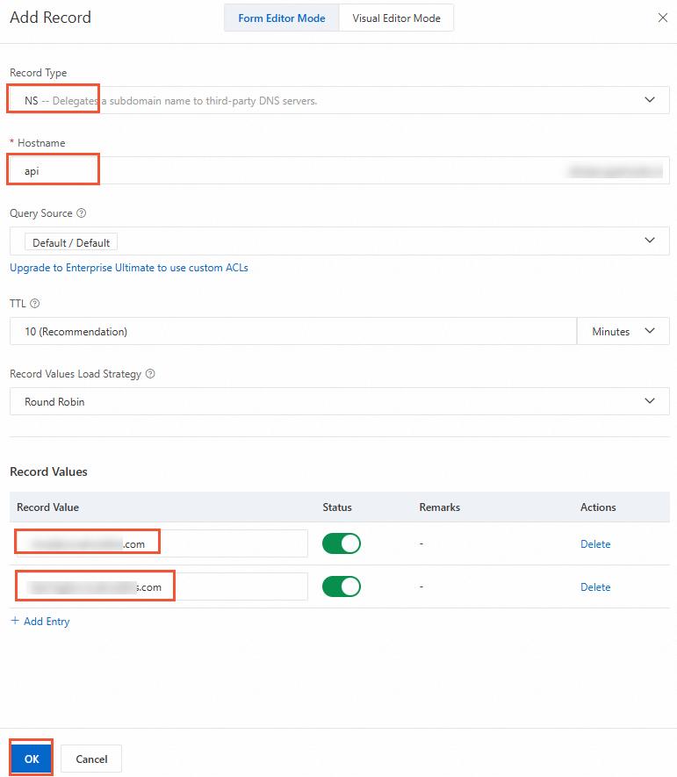Click the Record Values Load Strategy help icon
Screen dimensions: 677x777
click(150, 374)
